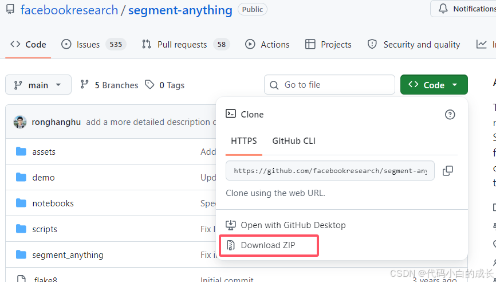Open the ronghanghu author link
The height and width of the screenshot is (282, 496).
(56, 122)
